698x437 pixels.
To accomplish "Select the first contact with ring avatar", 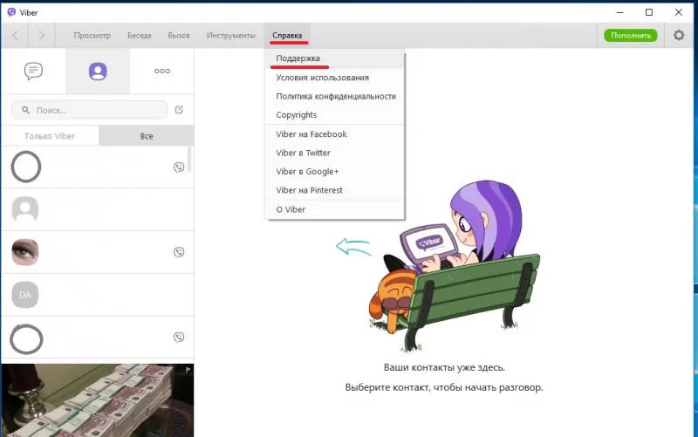I will [97, 167].
